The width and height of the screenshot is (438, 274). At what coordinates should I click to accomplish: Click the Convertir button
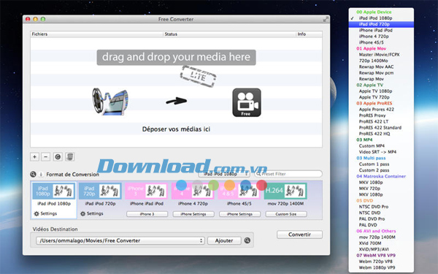(x=300, y=235)
